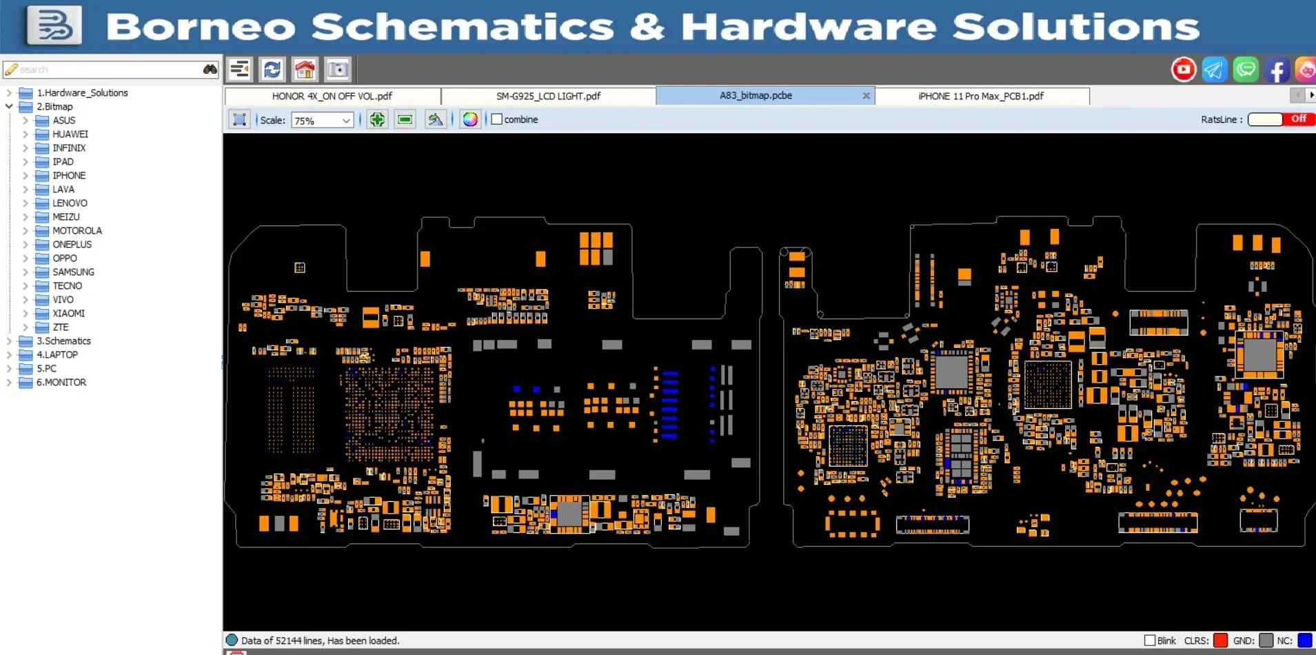Open the YouTube channel icon
The width and height of the screenshot is (1316, 655).
1184,70
